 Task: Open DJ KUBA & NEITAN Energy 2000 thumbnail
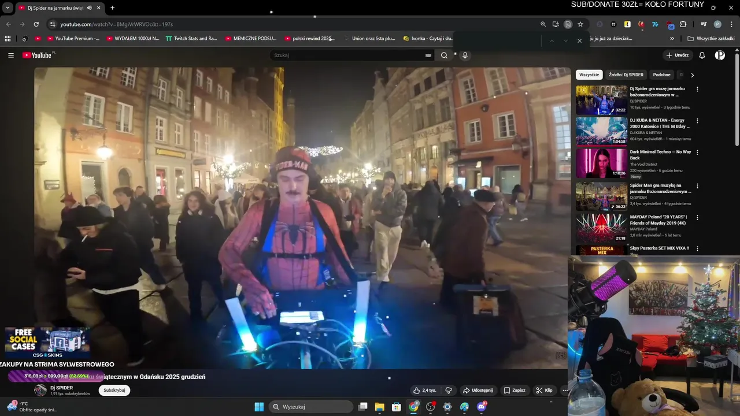pos(601,131)
